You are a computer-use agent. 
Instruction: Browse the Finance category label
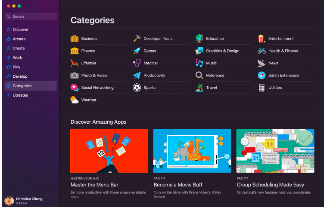pyautogui.click(x=88, y=51)
